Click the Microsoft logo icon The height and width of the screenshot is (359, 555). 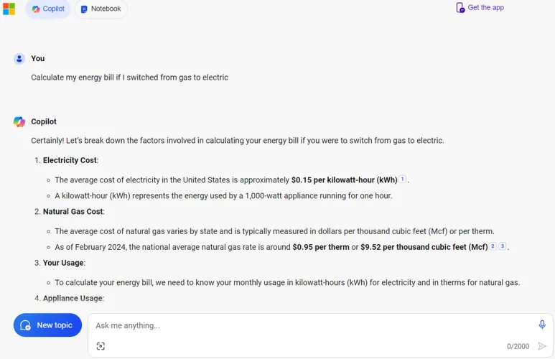point(9,9)
